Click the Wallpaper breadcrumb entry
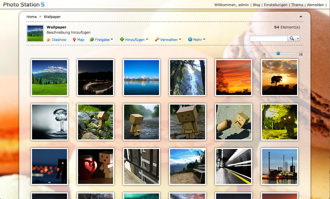This screenshot has height=199, width=330. (x=52, y=17)
